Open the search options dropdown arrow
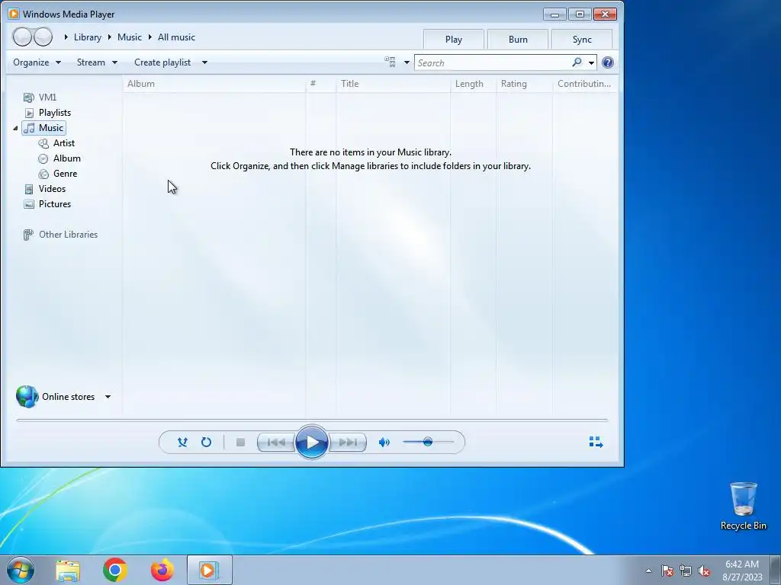Screen dimensions: 781x585 click(x=591, y=62)
